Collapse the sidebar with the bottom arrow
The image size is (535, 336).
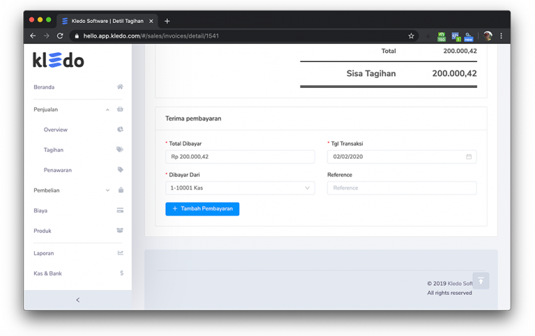click(x=78, y=300)
